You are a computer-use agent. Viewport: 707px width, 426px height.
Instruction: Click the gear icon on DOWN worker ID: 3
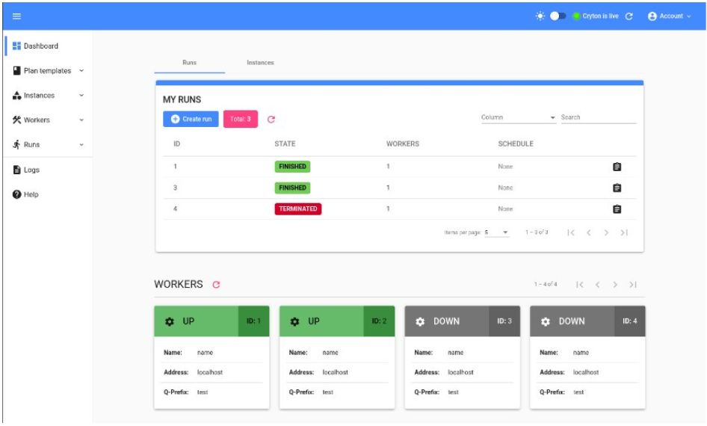click(420, 321)
